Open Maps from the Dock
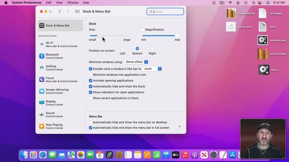 click(x=71, y=155)
